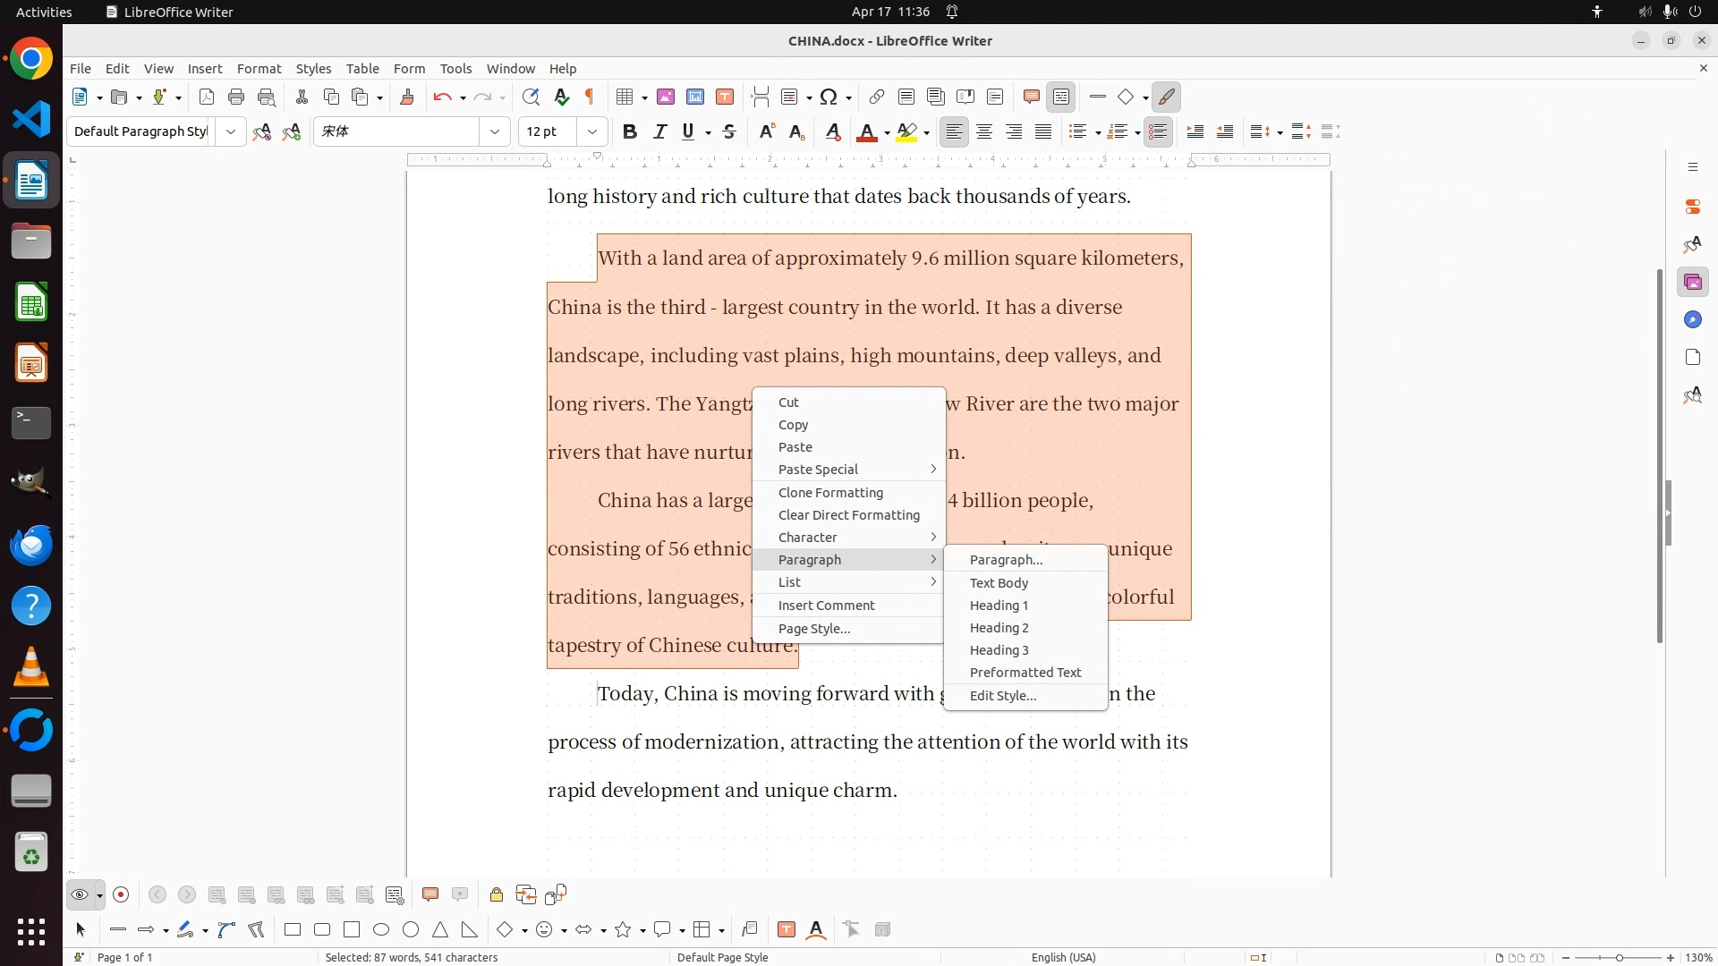Image resolution: width=1718 pixels, height=966 pixels.
Task: Click the Strikethrough formatting icon
Action: point(729,132)
